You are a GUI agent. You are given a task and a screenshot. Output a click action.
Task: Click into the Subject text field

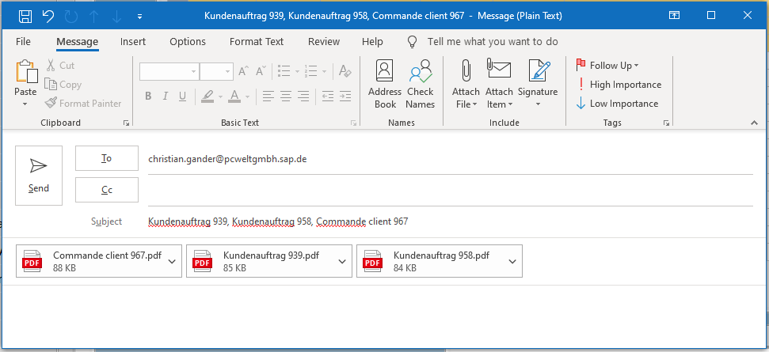click(450, 221)
